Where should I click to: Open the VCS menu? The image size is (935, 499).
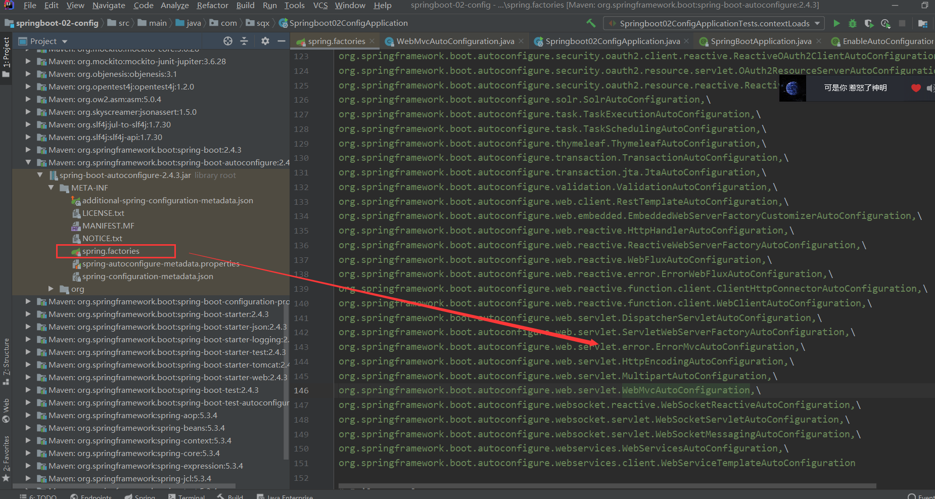[320, 6]
